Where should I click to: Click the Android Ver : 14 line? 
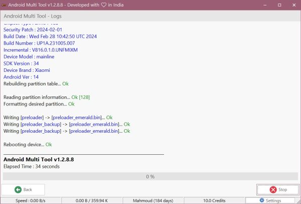click(21, 77)
